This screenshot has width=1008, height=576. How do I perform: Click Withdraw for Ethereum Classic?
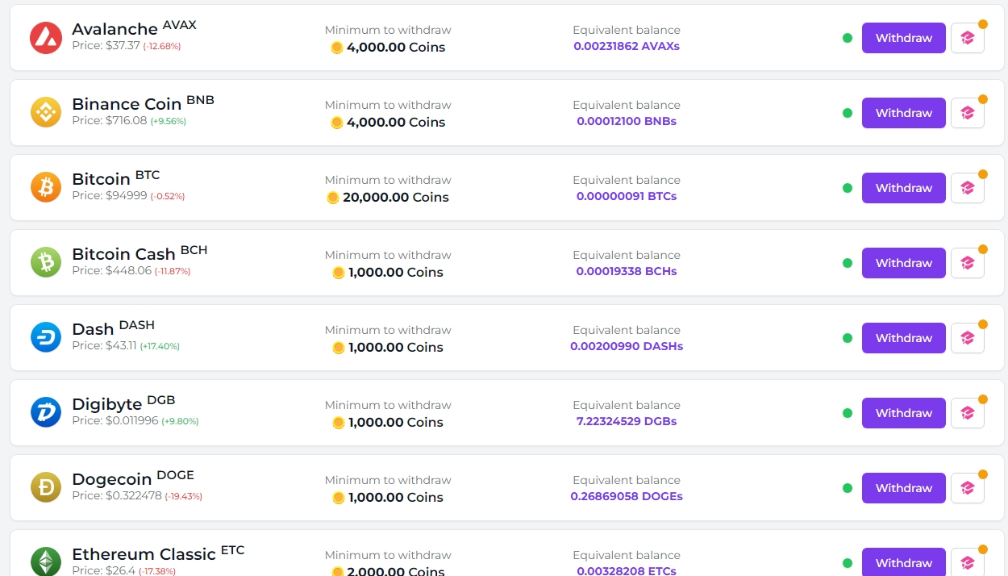point(903,562)
